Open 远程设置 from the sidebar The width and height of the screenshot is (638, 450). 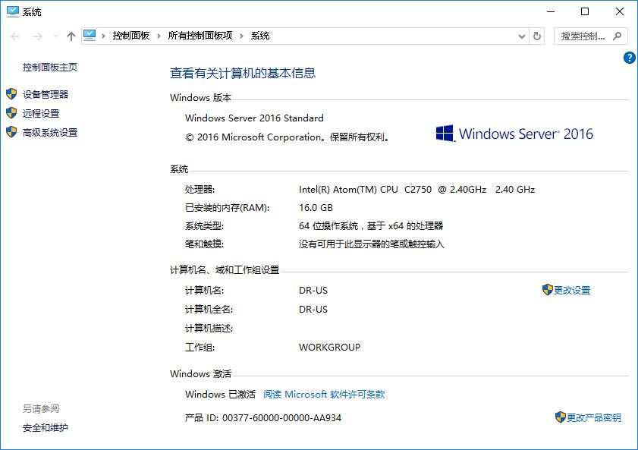click(x=41, y=114)
